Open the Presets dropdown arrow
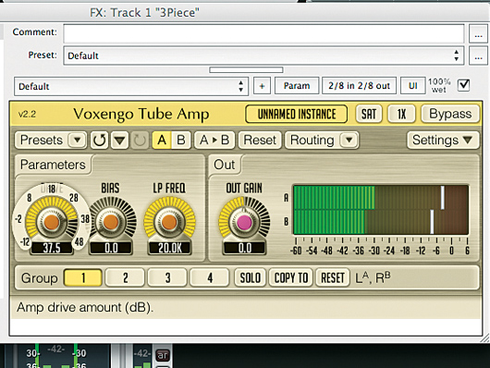Screen dimensions: 490x368 click(77, 140)
